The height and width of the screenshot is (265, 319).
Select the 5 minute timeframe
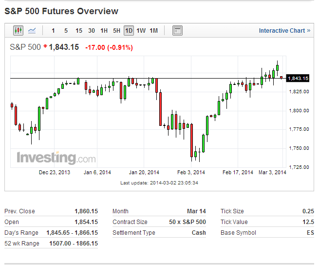point(66,31)
